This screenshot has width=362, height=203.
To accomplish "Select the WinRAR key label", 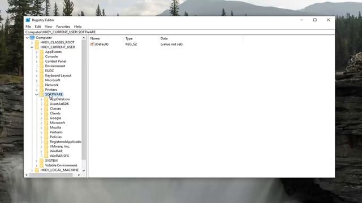I will (56, 151).
